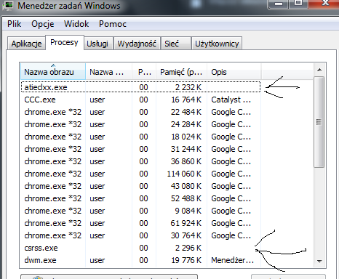Sort by the Pamięć column header
This screenshot has width=339, height=279.
click(181, 72)
